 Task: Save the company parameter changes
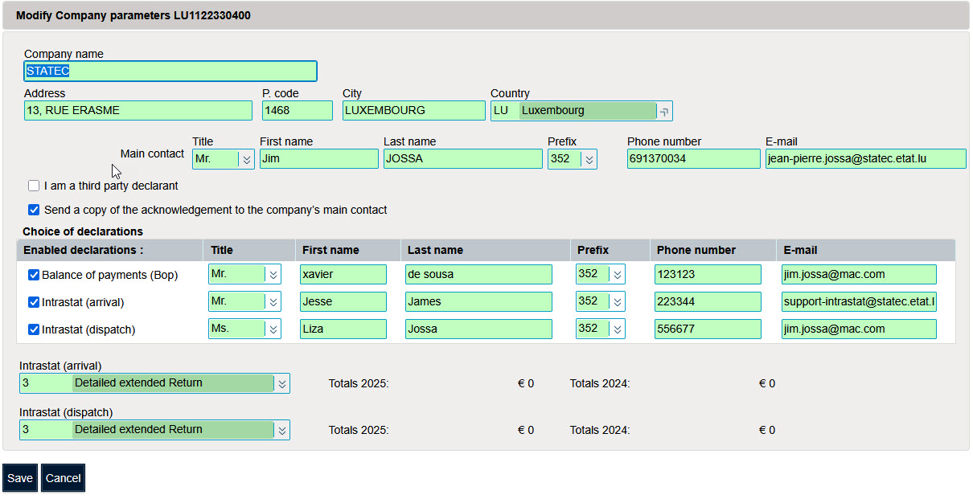[19, 477]
